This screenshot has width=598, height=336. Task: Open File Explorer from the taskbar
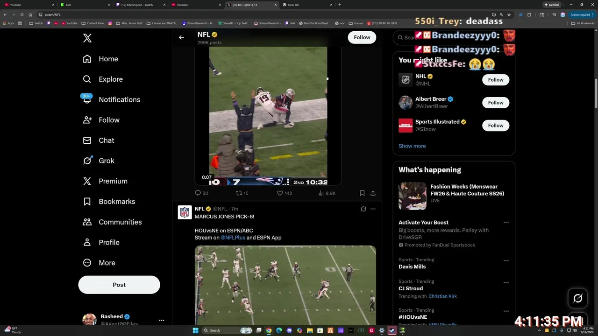pyautogui.click(x=310, y=330)
